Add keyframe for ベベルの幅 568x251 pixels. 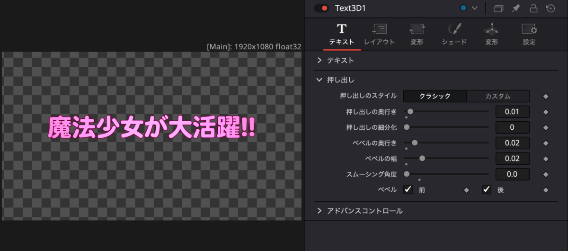point(546,159)
